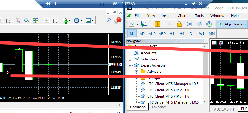This screenshot has width=248, height=113.
Task: Open dropdown arrow next to clock icon
Action: coord(81,20)
